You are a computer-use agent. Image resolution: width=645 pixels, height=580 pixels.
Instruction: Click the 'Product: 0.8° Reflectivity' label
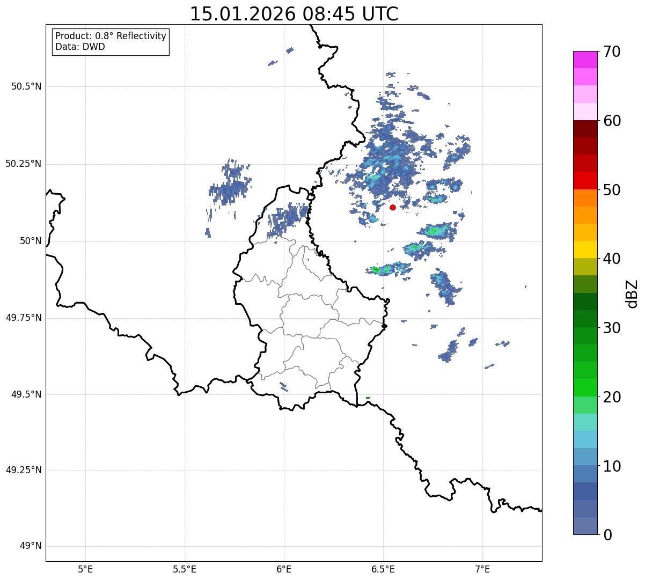[111, 36]
